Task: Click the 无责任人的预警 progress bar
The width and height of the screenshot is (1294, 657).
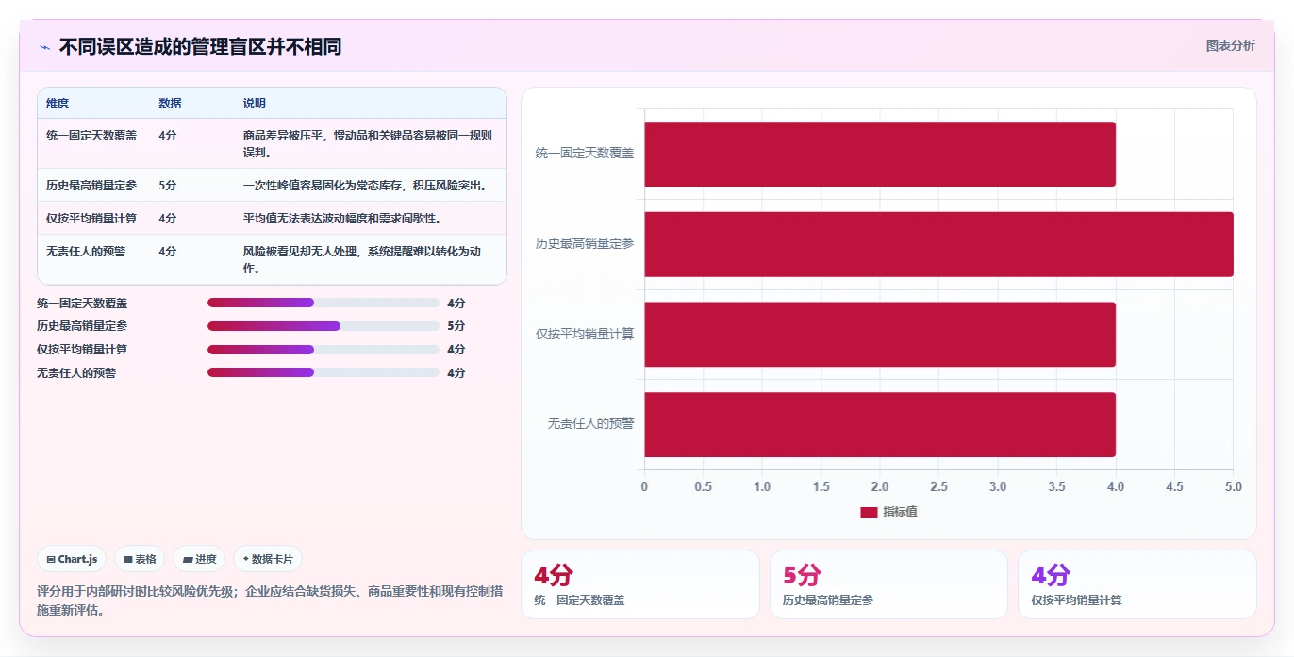Action: pyautogui.click(x=323, y=372)
